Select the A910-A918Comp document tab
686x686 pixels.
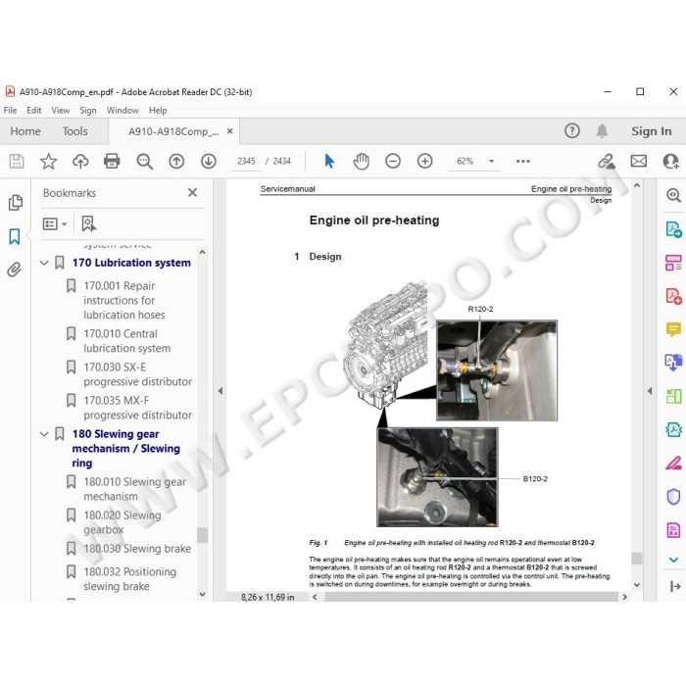[173, 131]
